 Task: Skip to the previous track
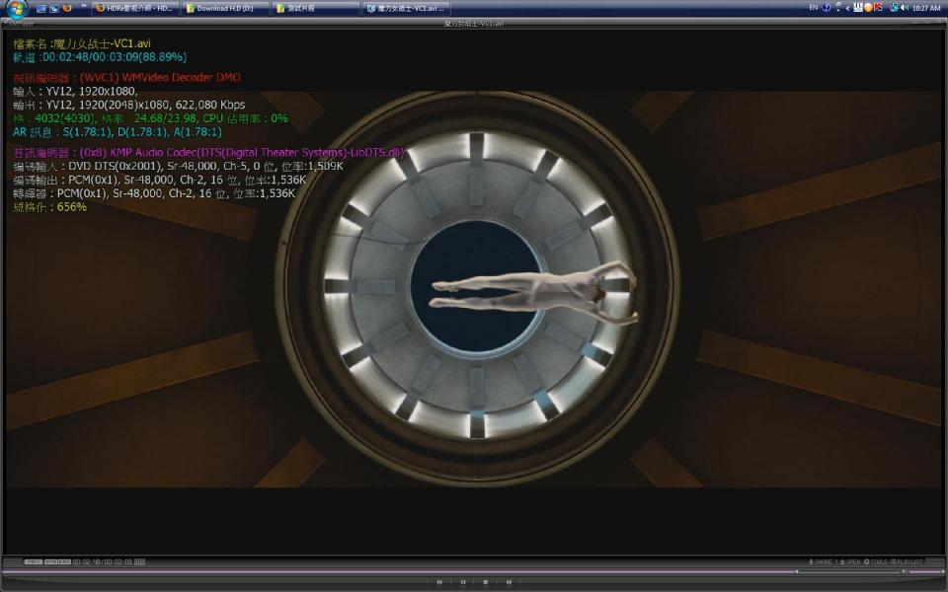439,582
